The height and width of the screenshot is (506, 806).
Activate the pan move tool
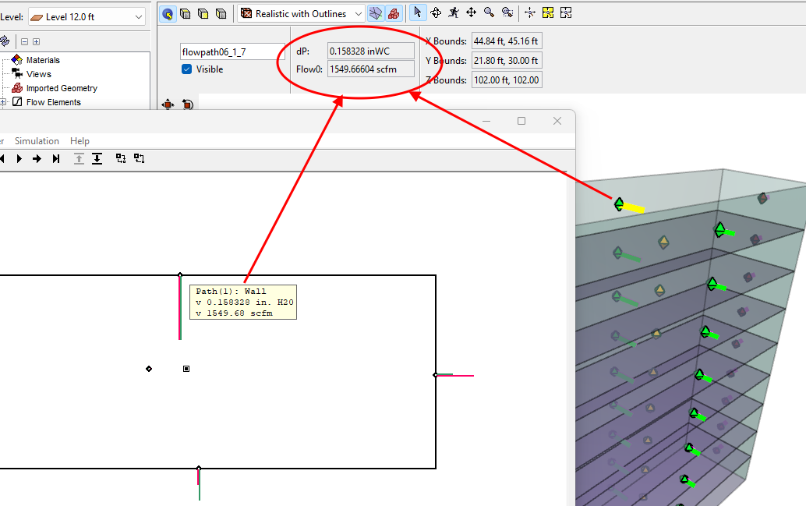coord(472,12)
